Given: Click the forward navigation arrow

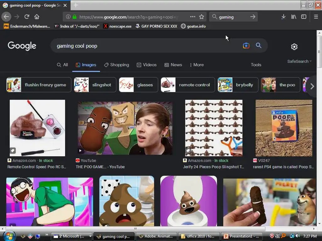Looking at the screenshot, I should [x=17, y=17].
